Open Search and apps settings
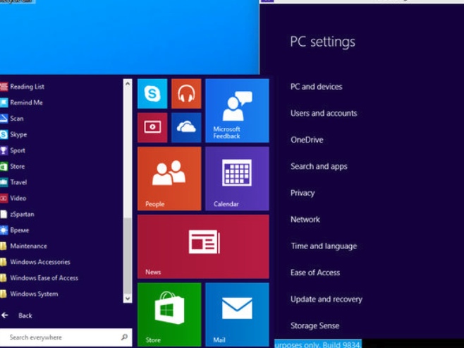464x348 pixels. [x=319, y=167]
